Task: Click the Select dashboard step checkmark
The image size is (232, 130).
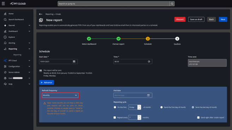Action: click(x=89, y=39)
